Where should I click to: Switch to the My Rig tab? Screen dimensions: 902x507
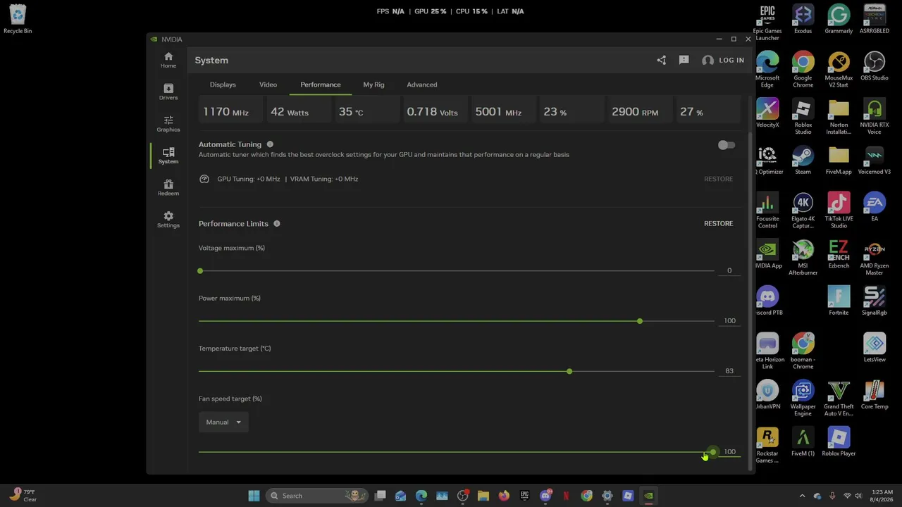coord(373,84)
